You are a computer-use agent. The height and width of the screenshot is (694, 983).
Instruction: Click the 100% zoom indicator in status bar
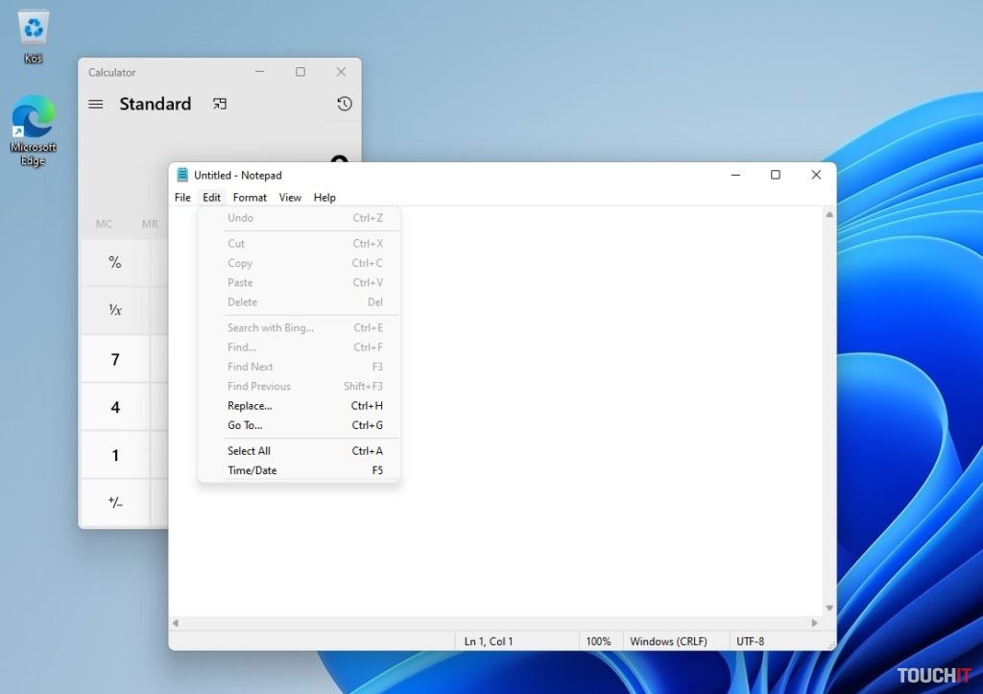[600, 641]
